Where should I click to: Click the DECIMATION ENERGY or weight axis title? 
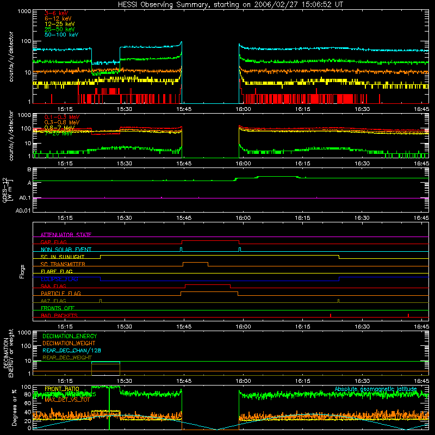pos(8,353)
